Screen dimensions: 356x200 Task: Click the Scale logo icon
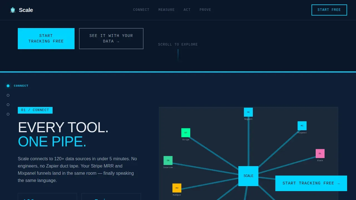pyautogui.click(x=13, y=10)
